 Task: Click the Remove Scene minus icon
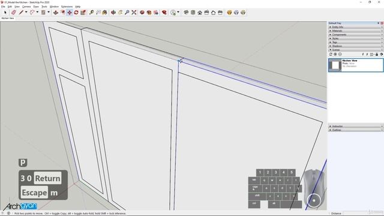click(x=340, y=54)
